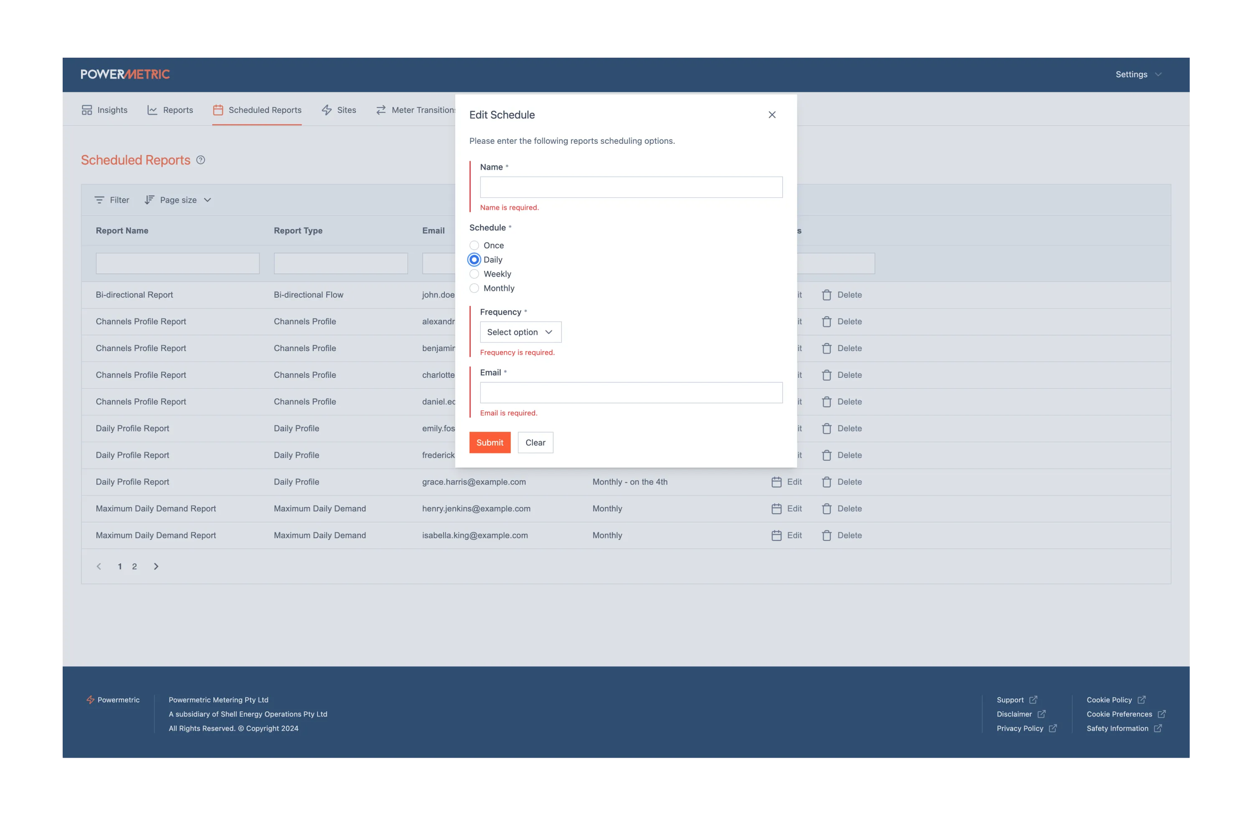Open the Settings menu in header

click(x=1138, y=74)
